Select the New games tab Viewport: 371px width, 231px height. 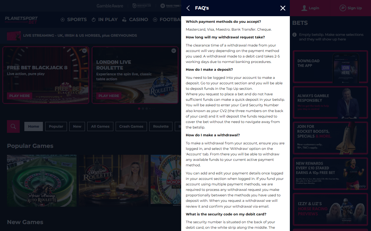[x=77, y=126]
